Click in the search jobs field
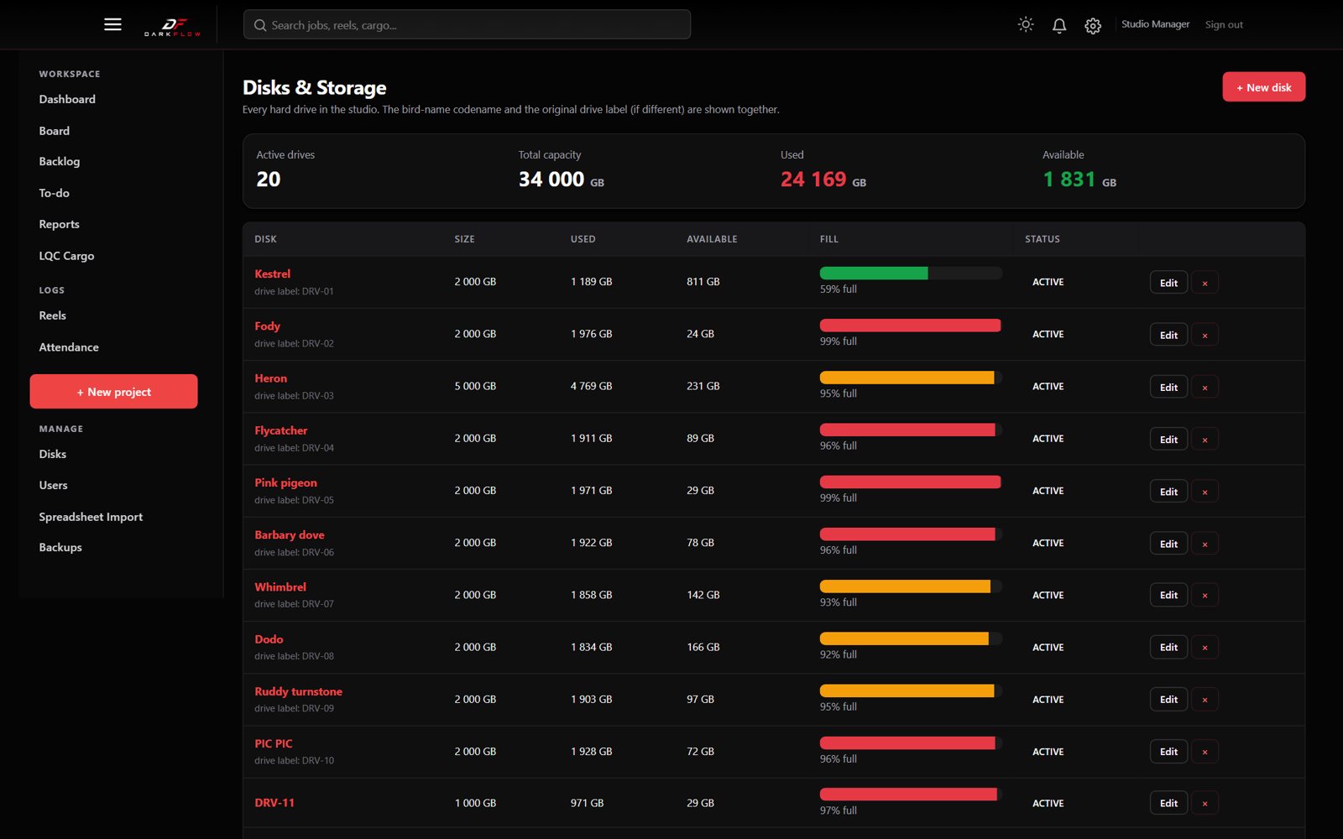The image size is (1343, 839). pos(467,24)
